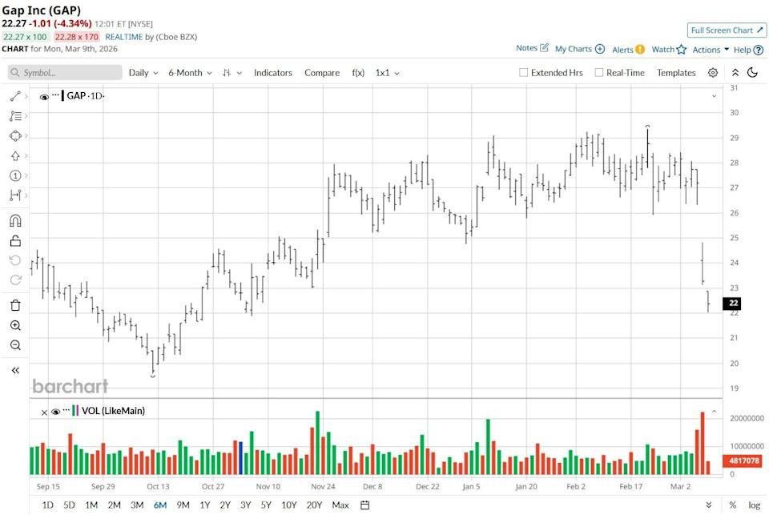The height and width of the screenshot is (515, 769).
Task: Enable the Extended Hrs checkbox
Action: point(524,73)
